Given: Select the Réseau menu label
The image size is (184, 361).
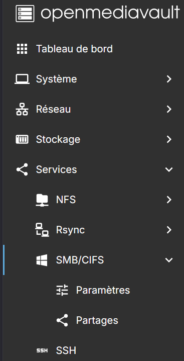Looking at the screenshot, I should pos(54,109).
